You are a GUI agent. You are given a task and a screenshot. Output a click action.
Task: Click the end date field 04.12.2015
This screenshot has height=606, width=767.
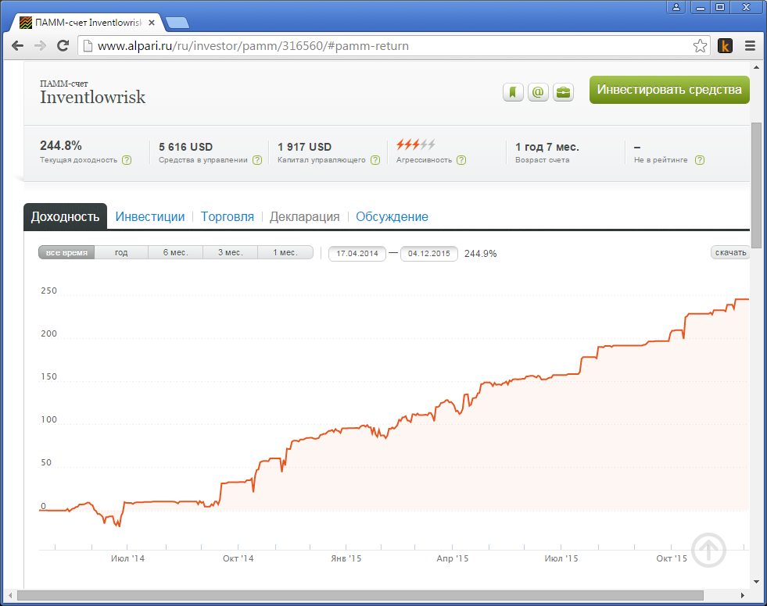(x=429, y=254)
